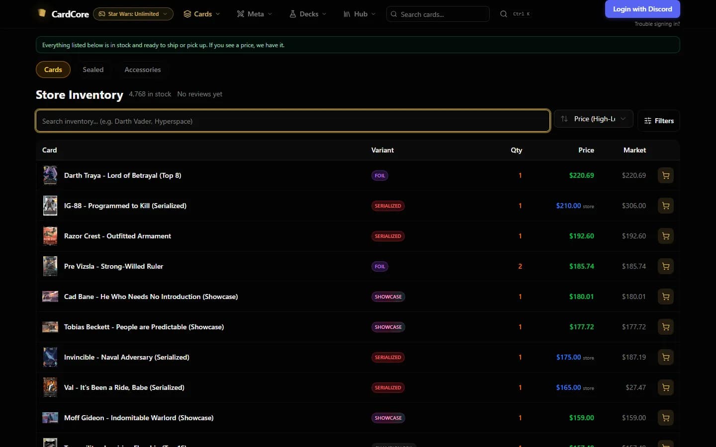Switch to the Sealed tab
The height and width of the screenshot is (447, 716).
tap(93, 70)
